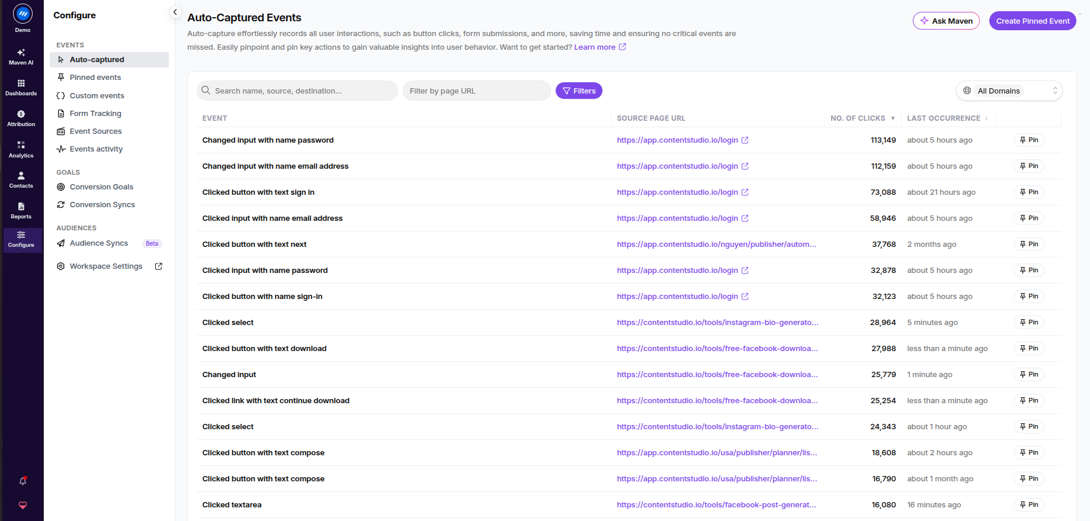
Task: Collapse the Configure side panel
Action: pyautogui.click(x=175, y=12)
